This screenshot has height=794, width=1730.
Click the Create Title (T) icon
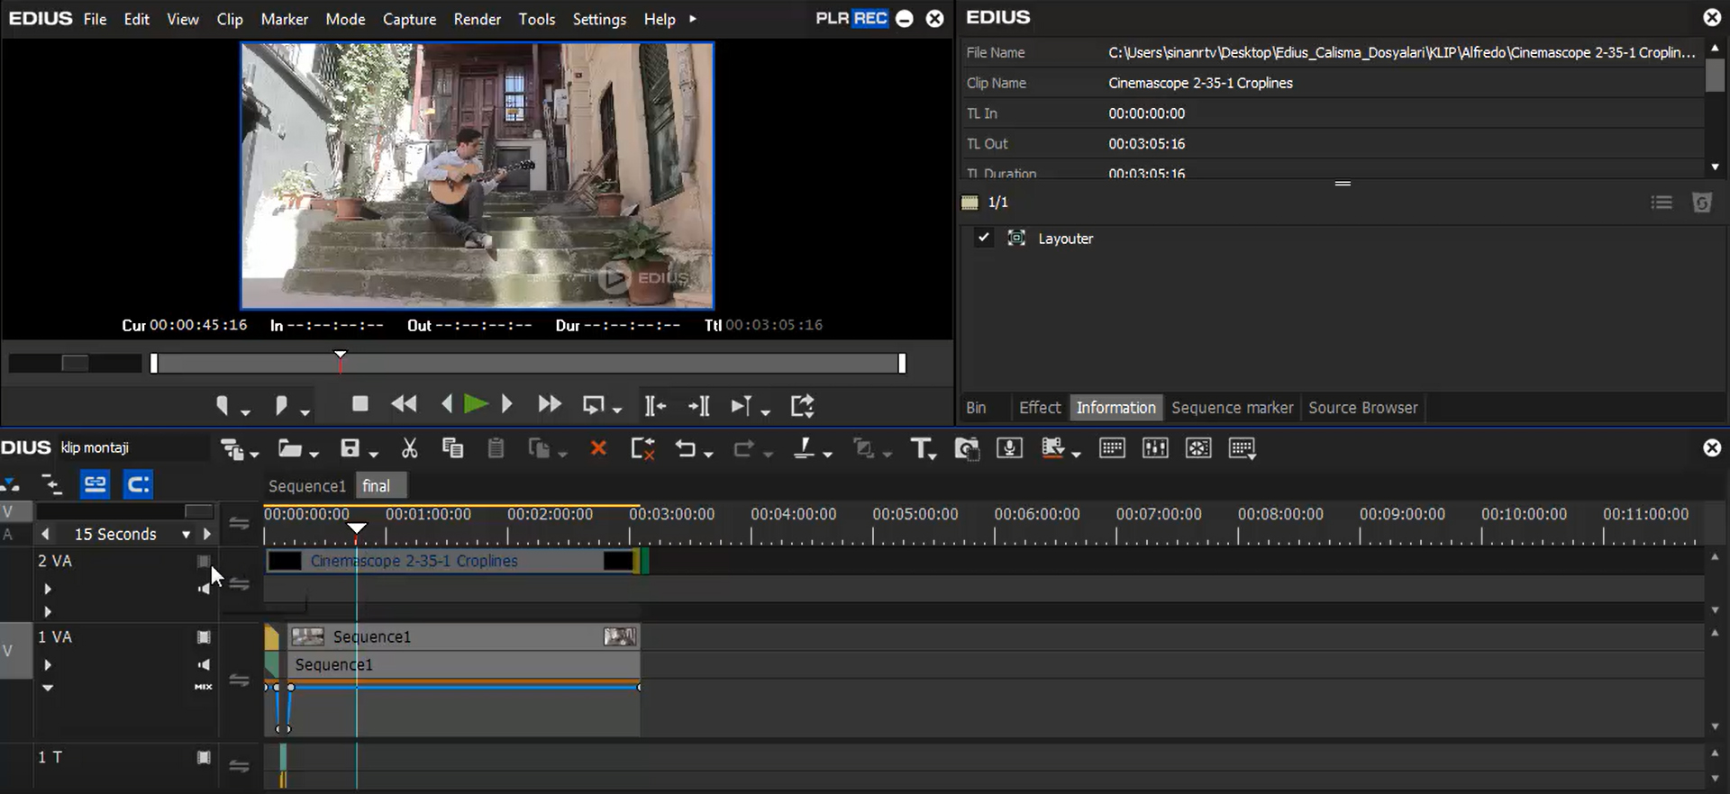922,448
